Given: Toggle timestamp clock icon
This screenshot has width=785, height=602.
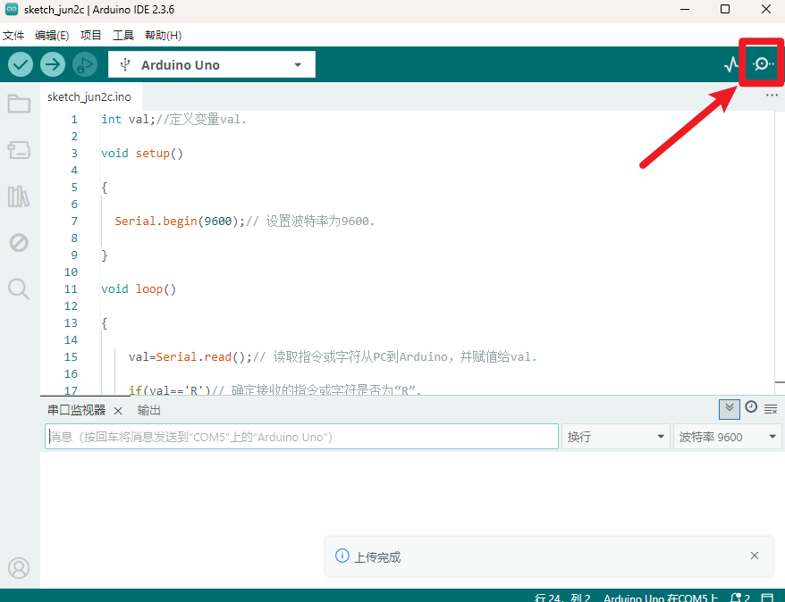Looking at the screenshot, I should 751,407.
